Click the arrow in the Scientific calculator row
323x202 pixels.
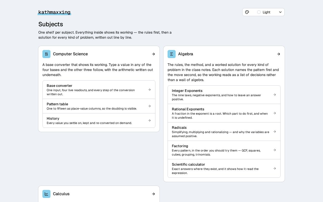[275, 168]
